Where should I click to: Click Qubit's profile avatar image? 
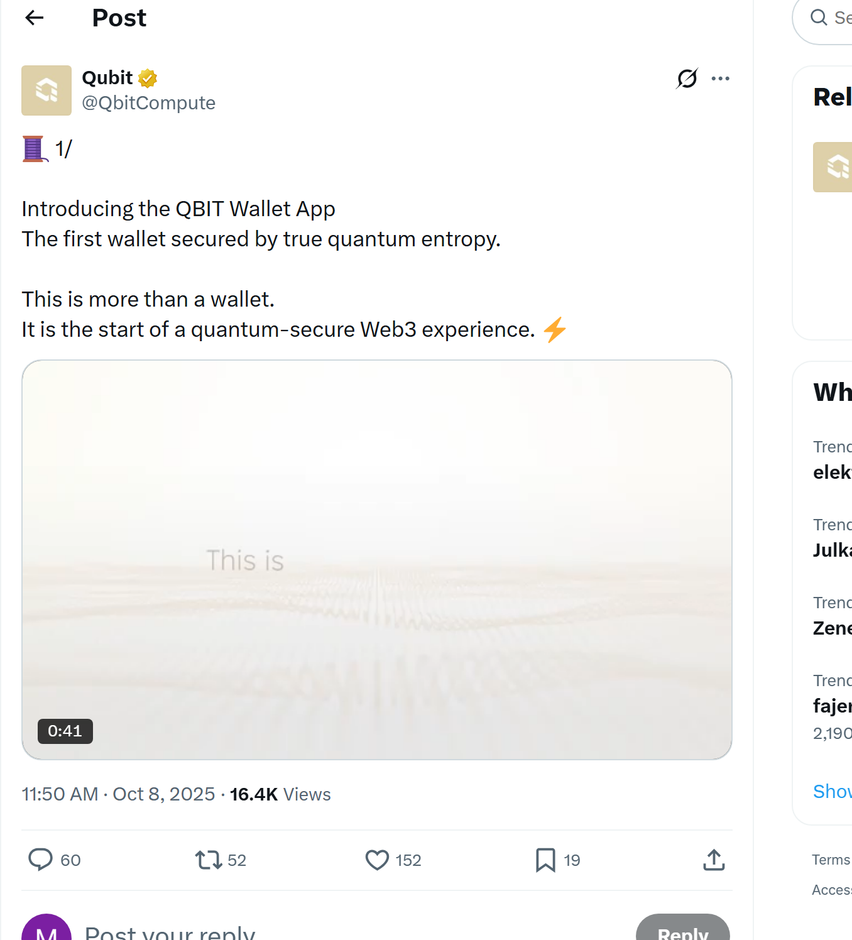(46, 90)
